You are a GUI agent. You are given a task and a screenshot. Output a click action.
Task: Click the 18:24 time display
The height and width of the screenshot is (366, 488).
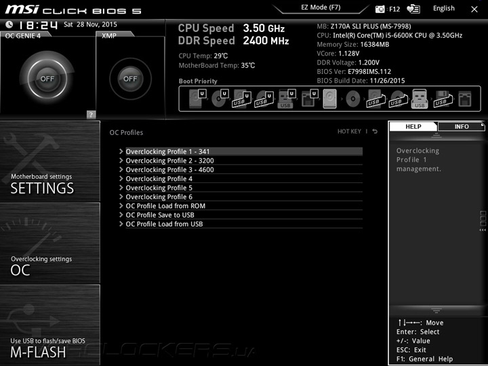click(38, 25)
